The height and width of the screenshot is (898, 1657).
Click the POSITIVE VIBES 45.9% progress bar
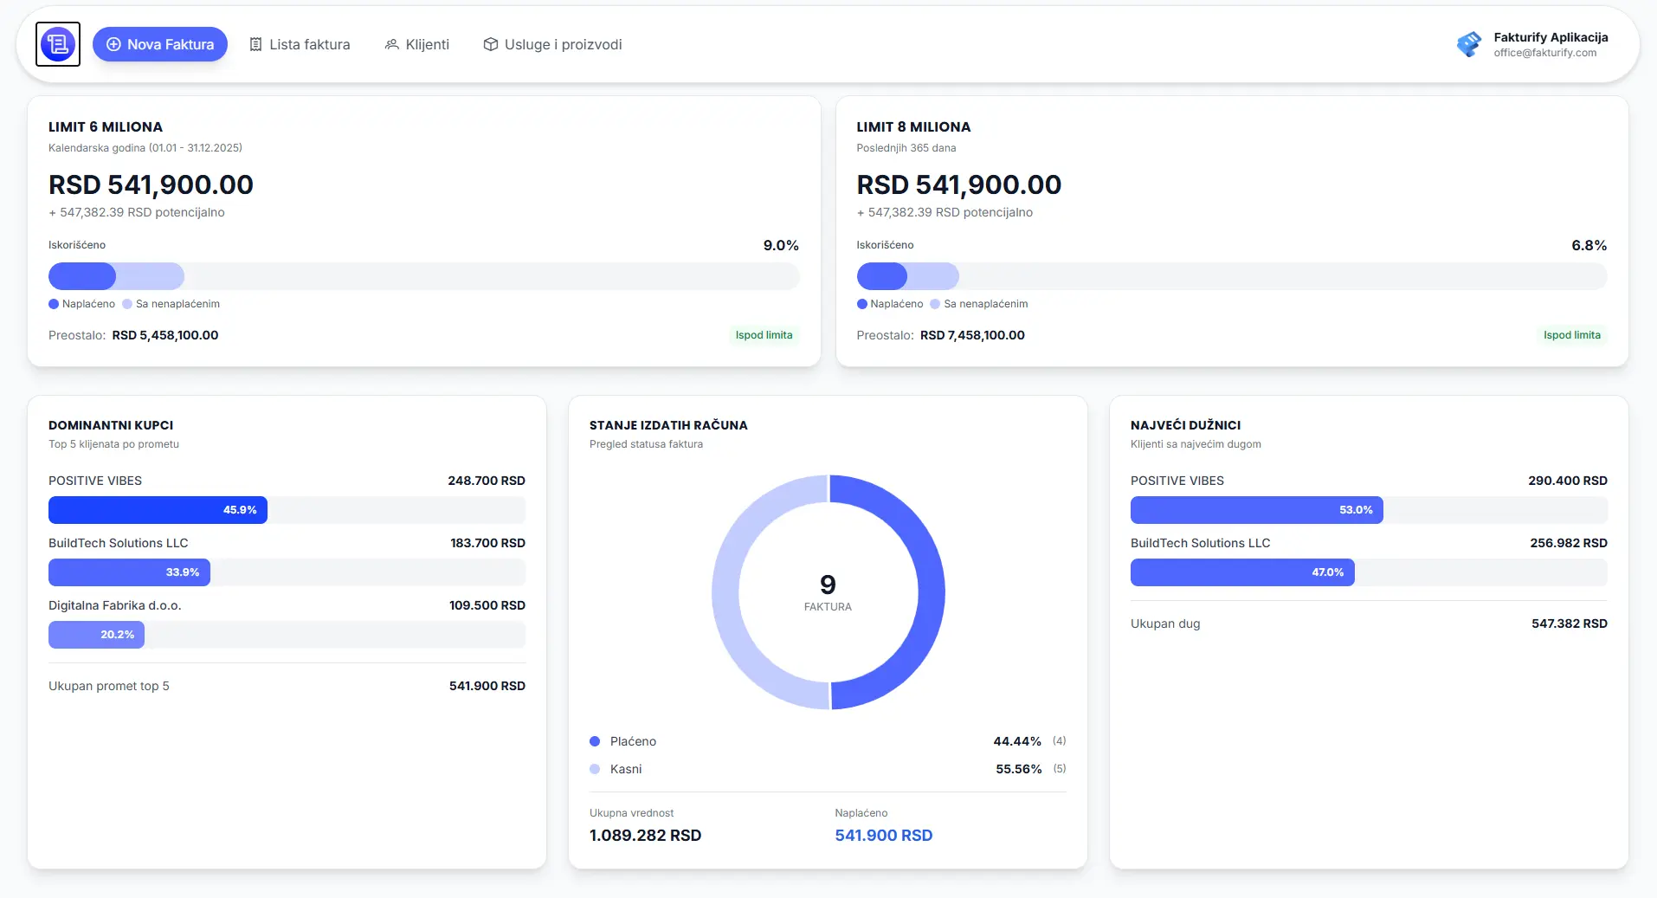(158, 510)
